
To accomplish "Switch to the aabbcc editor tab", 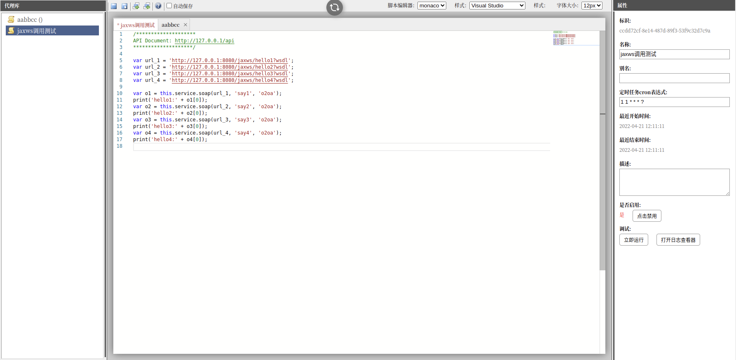I will pyautogui.click(x=170, y=25).
